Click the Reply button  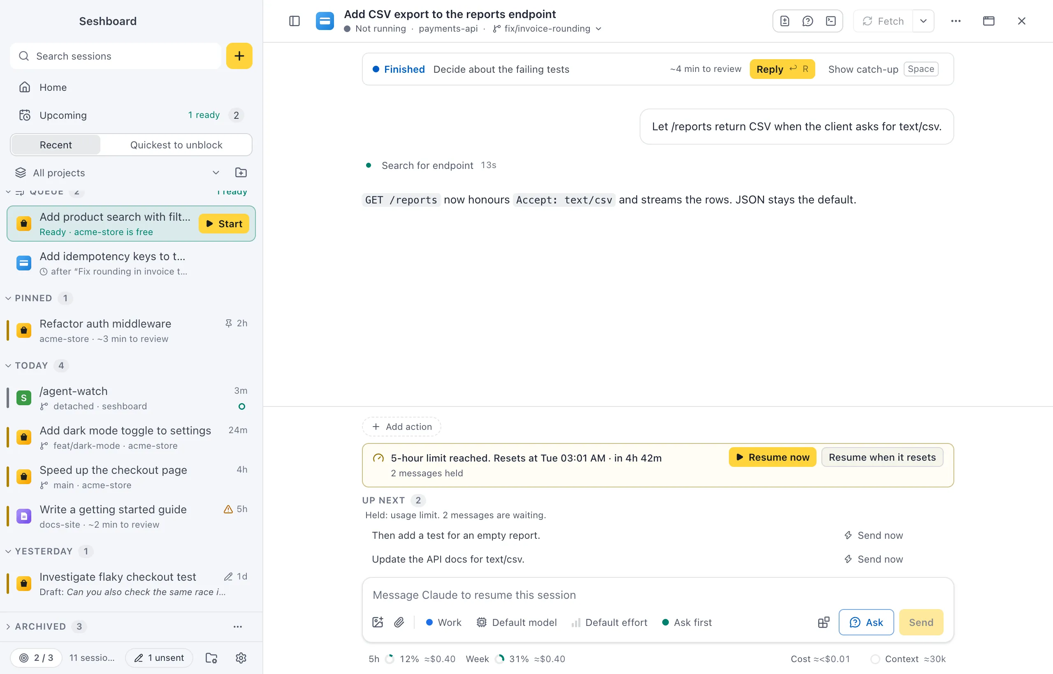click(782, 69)
